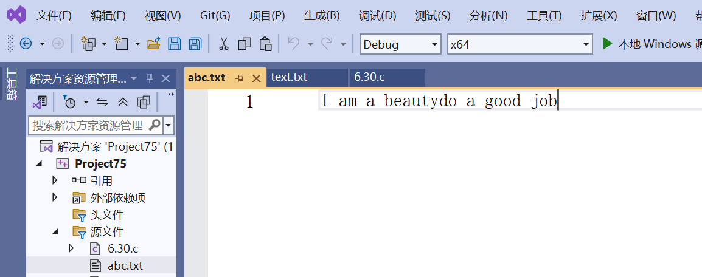Open the 视图(V) menu
The height and width of the screenshot is (277, 702).
coord(162,16)
